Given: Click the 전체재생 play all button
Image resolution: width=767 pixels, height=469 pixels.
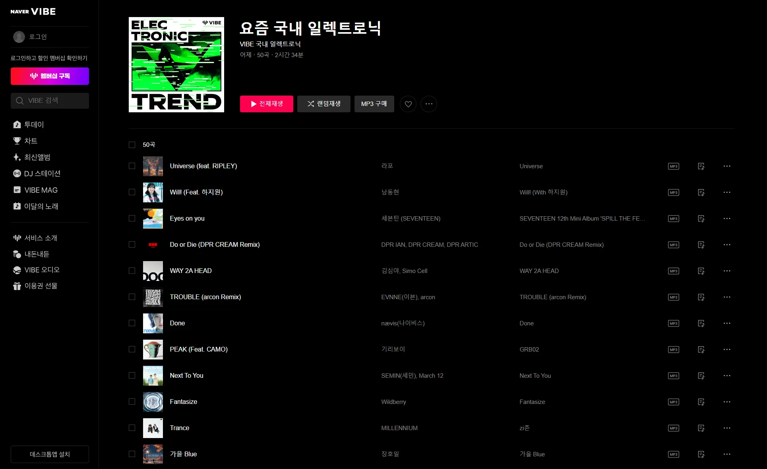Looking at the screenshot, I should pos(267,104).
